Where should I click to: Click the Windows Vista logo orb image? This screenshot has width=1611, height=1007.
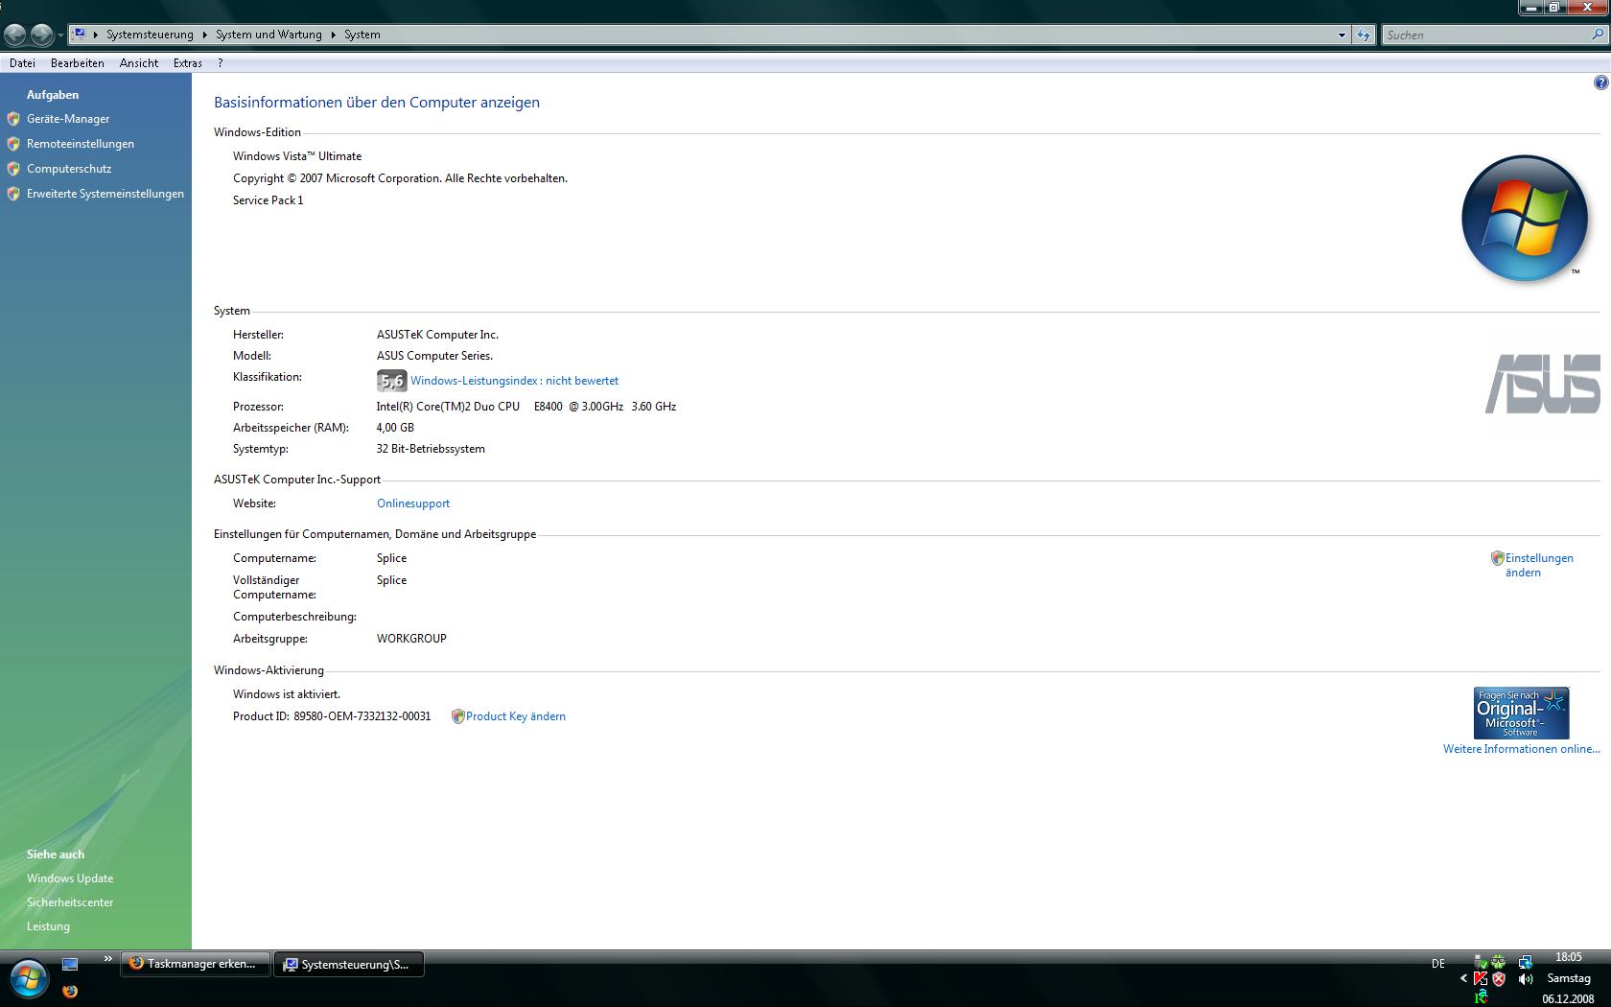[x=1524, y=219]
